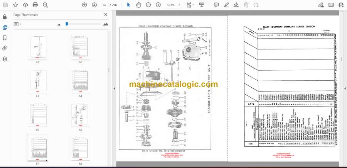Image resolution: width=347 pixels, height=168 pixels.
Task: Click the Delete trash icon
Action: (x=246, y=5)
